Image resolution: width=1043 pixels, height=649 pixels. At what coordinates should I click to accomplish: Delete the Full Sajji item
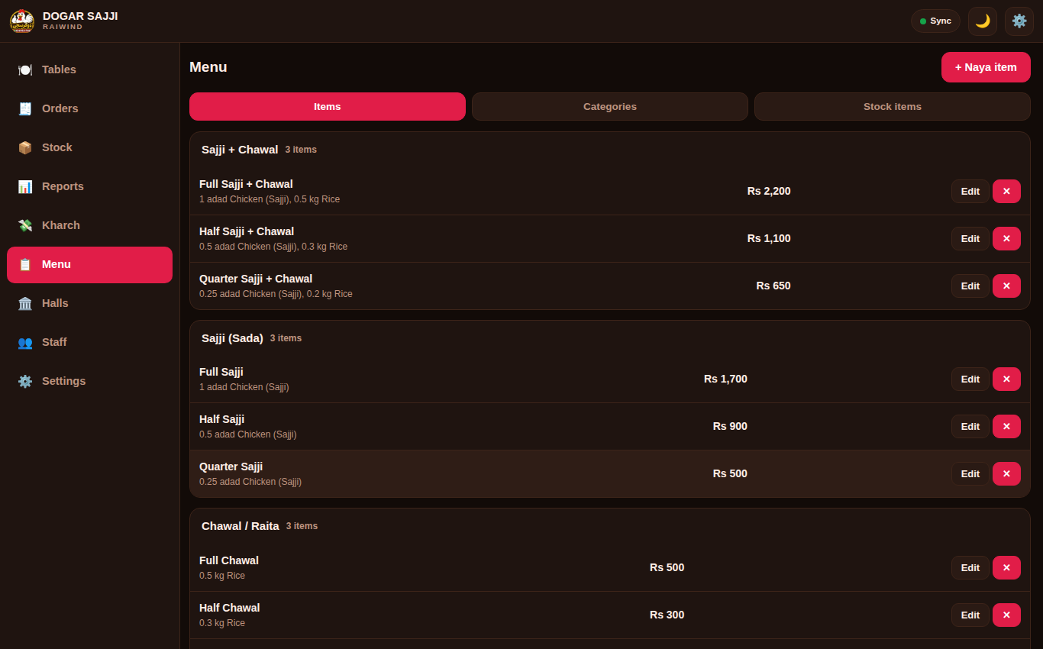tap(1006, 379)
